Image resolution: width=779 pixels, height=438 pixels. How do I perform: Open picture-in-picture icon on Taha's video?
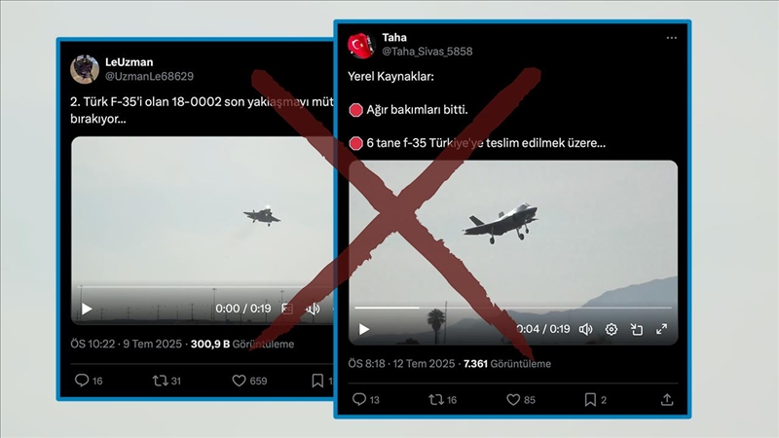pos(637,329)
